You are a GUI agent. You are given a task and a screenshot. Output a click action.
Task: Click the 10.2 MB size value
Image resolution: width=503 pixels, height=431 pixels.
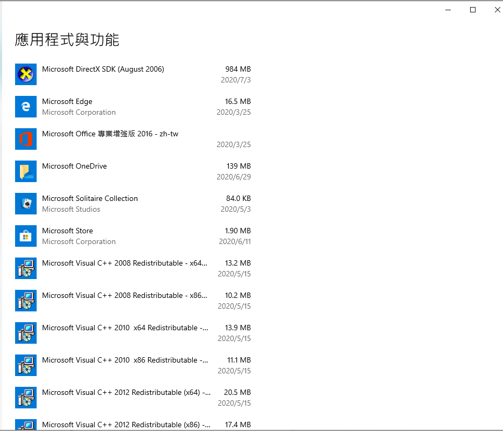click(237, 296)
